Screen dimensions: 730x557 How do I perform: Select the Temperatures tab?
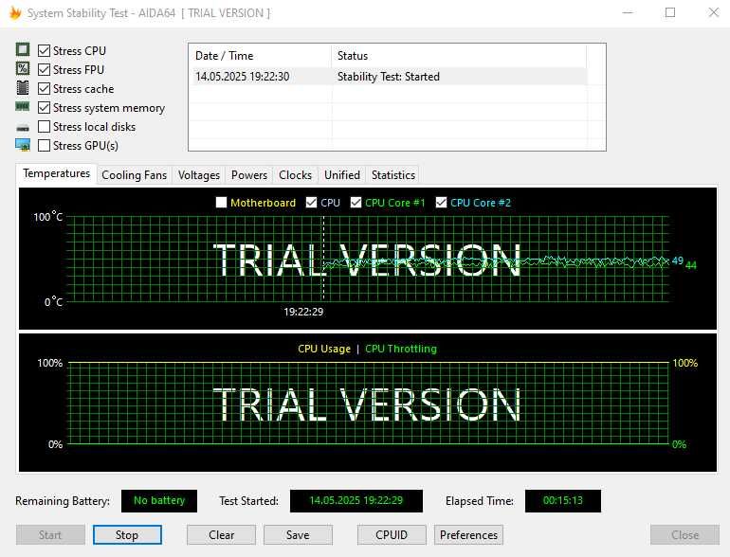(56, 173)
